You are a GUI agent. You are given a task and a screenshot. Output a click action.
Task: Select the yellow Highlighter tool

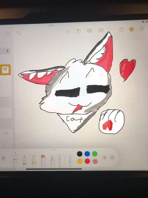(x=34, y=161)
